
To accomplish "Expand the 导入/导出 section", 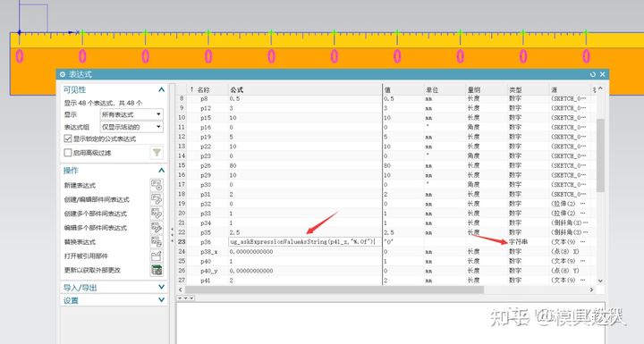I will coord(161,287).
